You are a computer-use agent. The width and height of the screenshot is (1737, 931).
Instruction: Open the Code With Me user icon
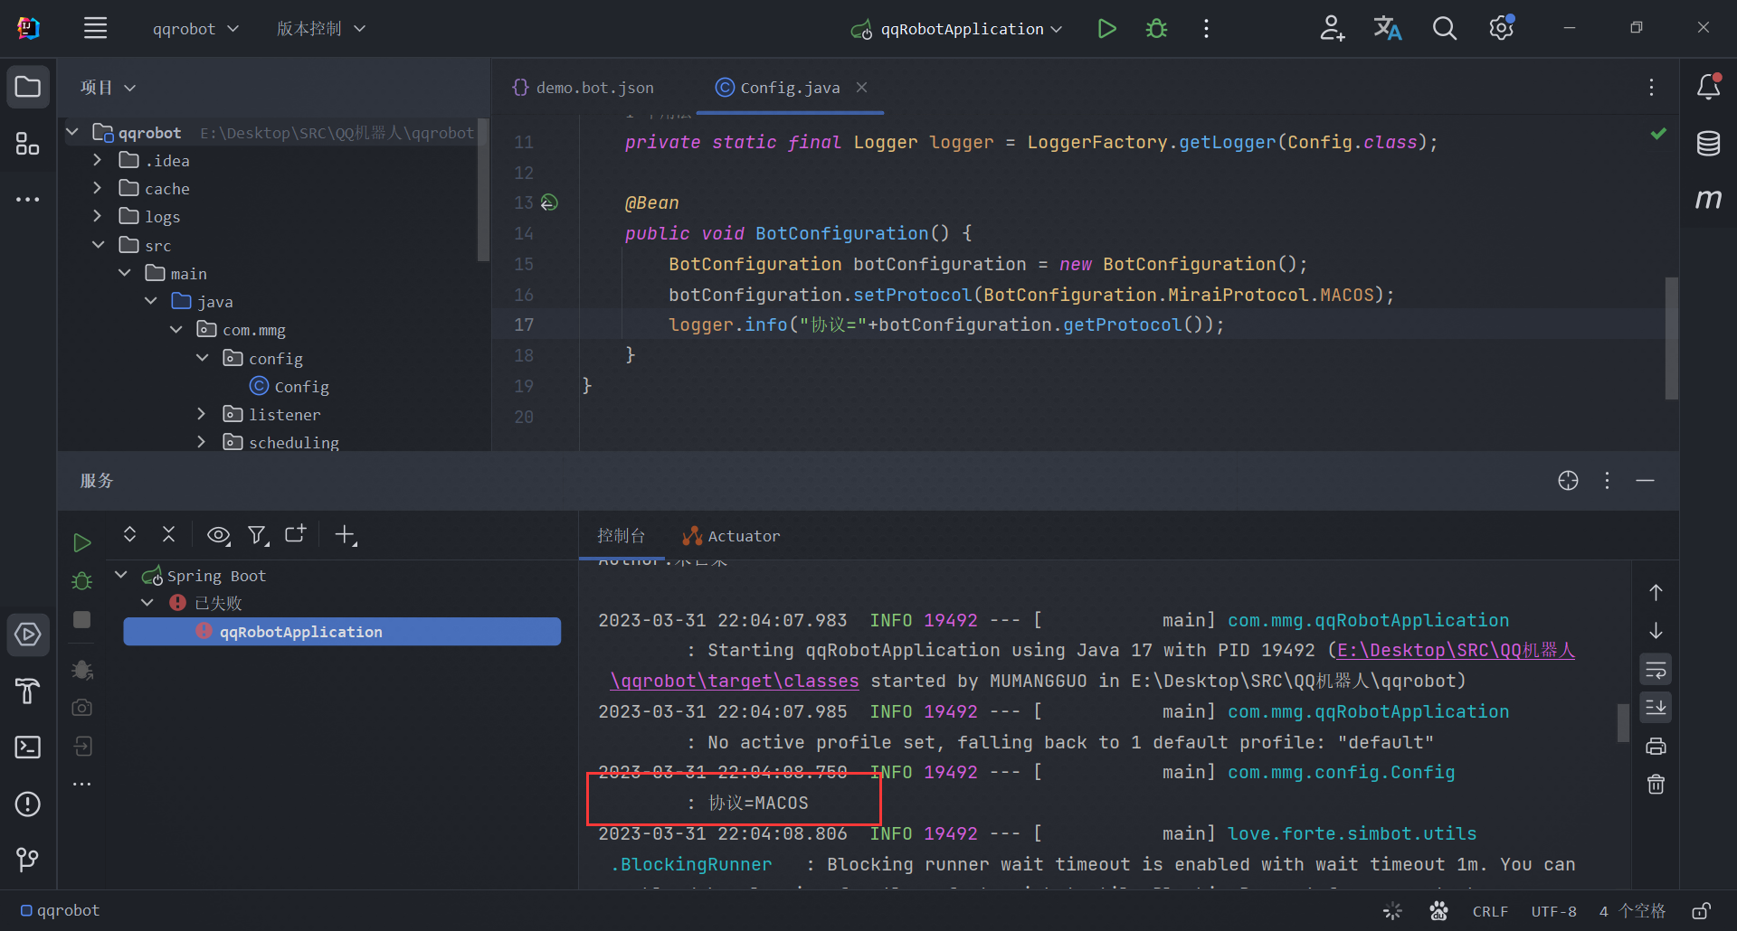[1332, 28]
